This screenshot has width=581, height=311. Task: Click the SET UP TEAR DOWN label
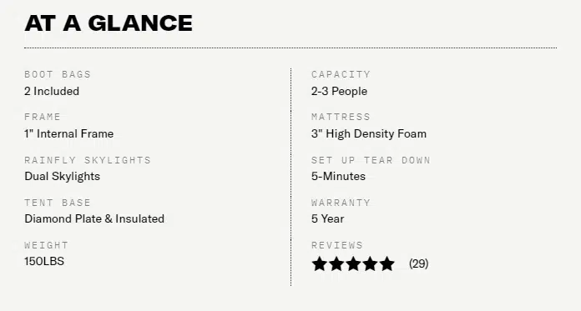pos(371,160)
